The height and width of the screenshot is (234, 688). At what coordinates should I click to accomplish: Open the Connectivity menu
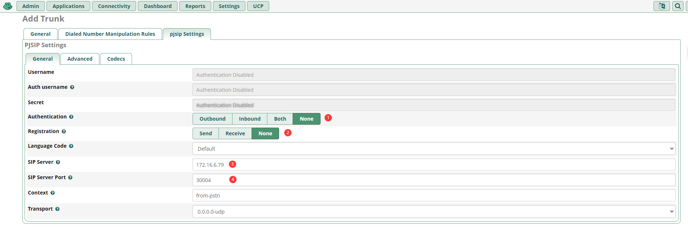(114, 6)
